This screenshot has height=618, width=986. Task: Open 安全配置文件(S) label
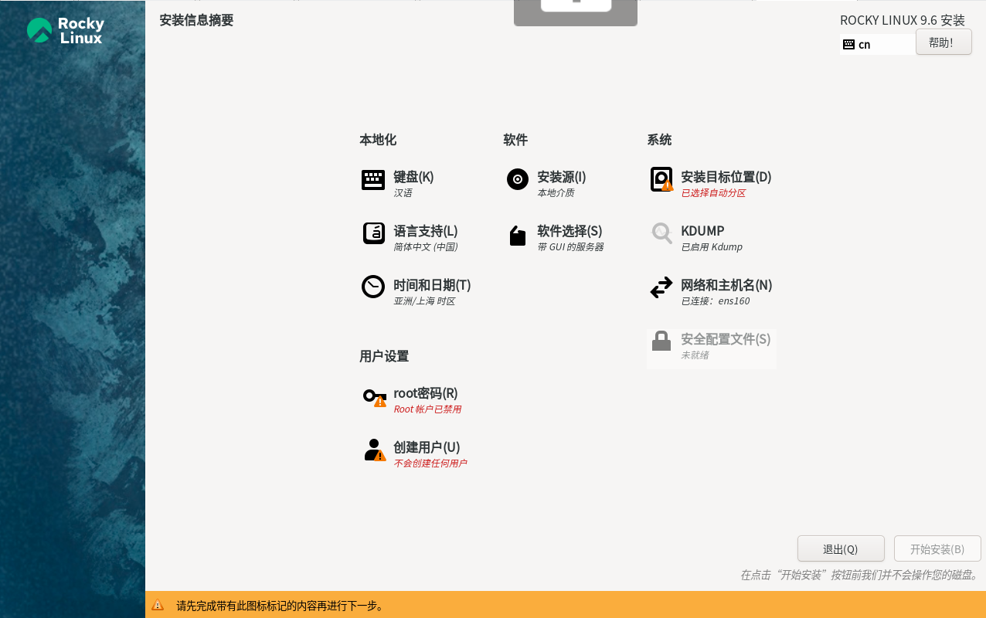[x=726, y=339]
